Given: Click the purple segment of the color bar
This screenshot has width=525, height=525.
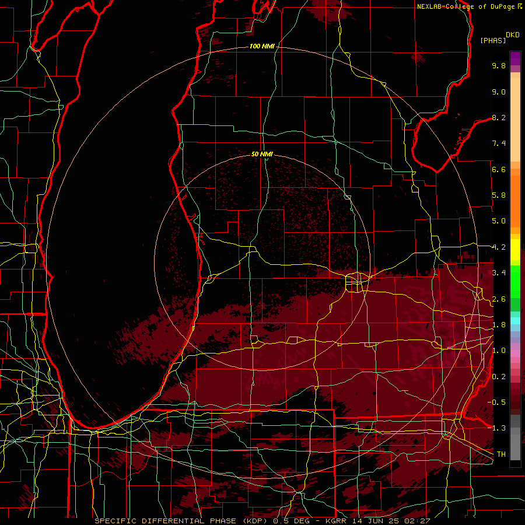Looking at the screenshot, I should (x=515, y=58).
